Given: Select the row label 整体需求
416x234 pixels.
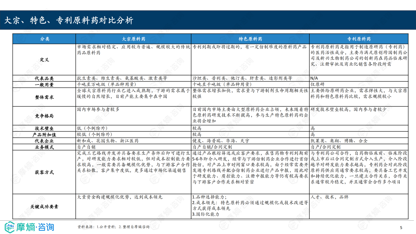Looking at the screenshot, I should click(x=45, y=97).
